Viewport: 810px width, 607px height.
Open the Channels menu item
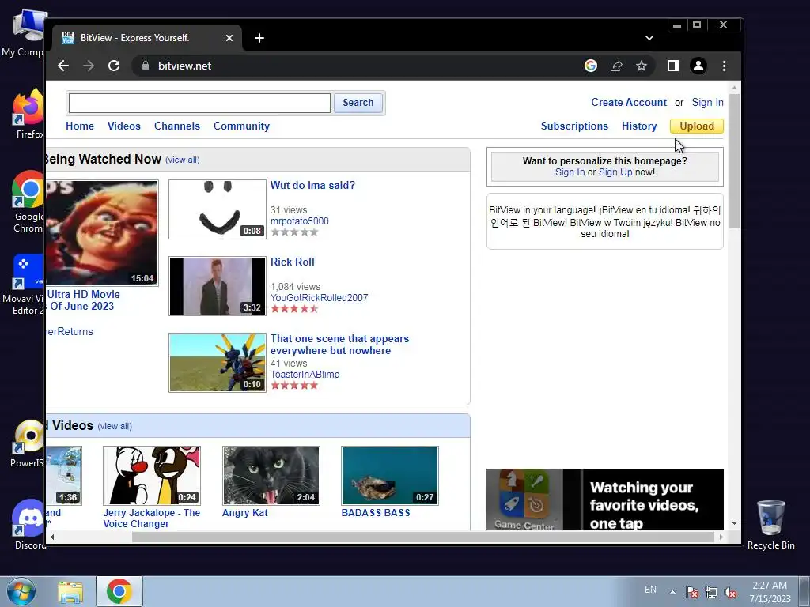click(x=176, y=126)
